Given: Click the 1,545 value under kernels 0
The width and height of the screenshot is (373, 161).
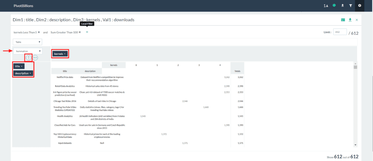Looking at the screenshot, I should [143, 116].
